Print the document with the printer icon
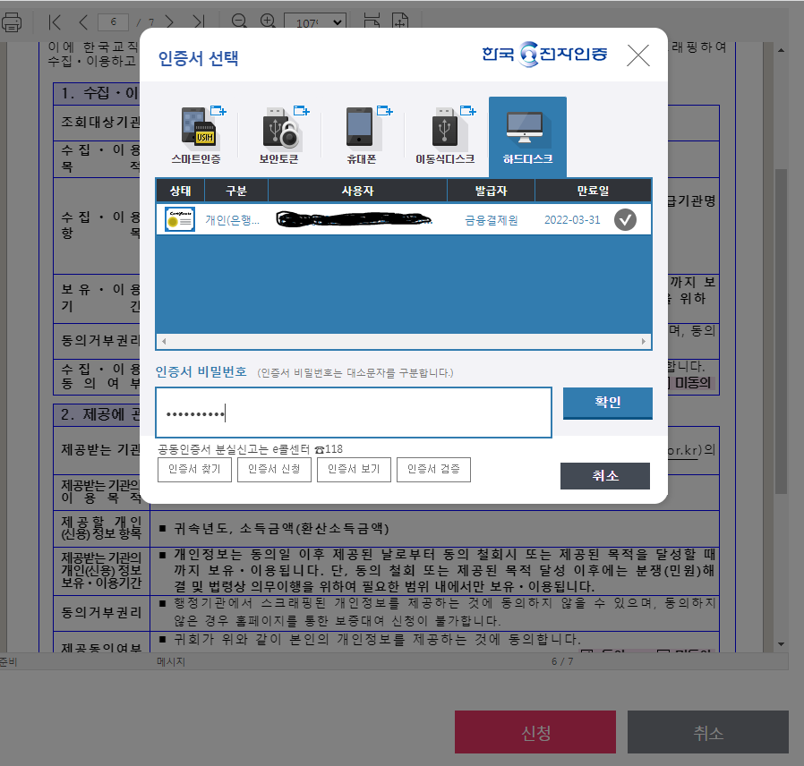This screenshot has height=766, width=804. tap(12, 22)
